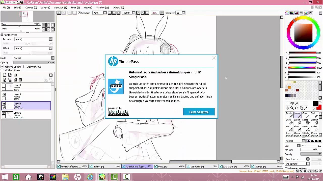Enable Clipping Group checkbox

pyautogui.click(x=25, y=67)
